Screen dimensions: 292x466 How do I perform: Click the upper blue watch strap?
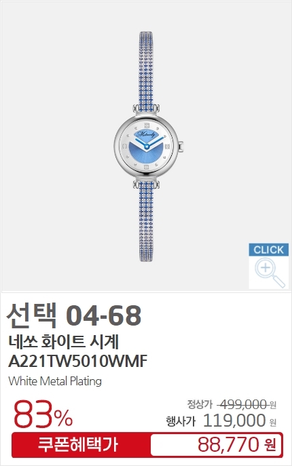tap(146, 69)
